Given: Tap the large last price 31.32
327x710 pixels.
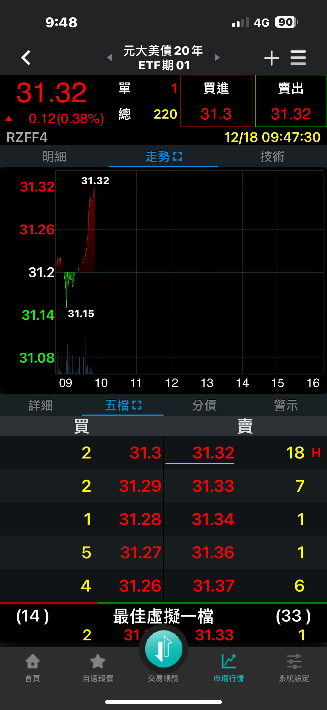Looking at the screenshot, I should [51, 93].
